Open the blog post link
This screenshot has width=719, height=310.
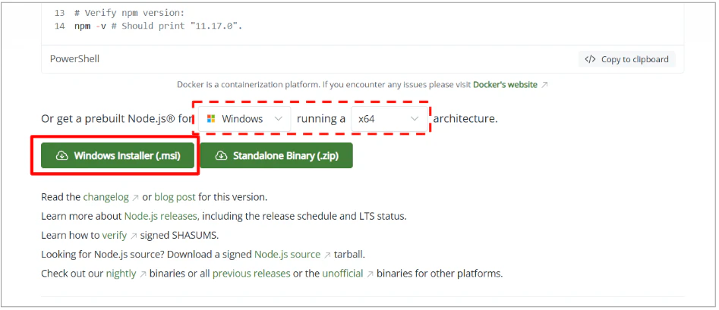click(175, 197)
